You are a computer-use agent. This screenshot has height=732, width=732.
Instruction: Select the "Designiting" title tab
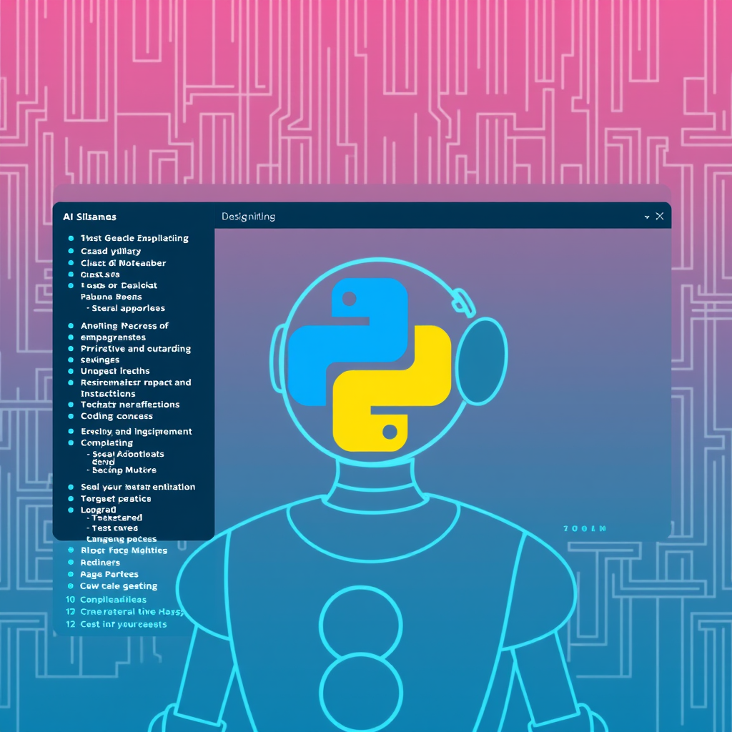[248, 216]
